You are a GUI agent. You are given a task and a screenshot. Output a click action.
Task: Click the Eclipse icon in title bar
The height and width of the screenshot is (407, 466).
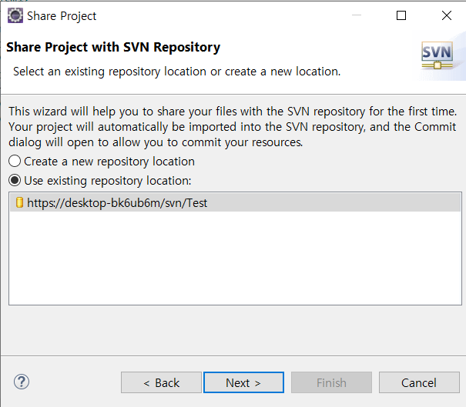point(15,15)
